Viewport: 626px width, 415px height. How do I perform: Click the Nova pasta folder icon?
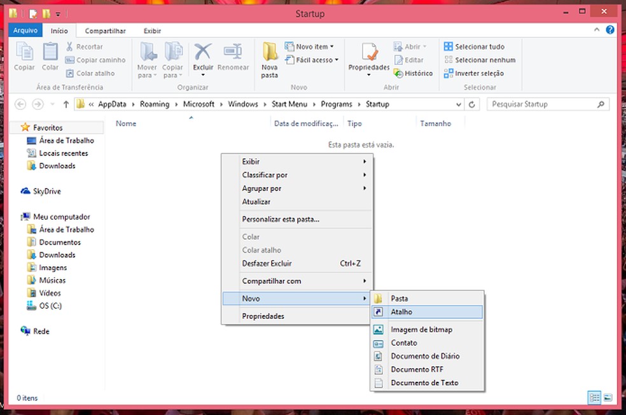pos(270,52)
